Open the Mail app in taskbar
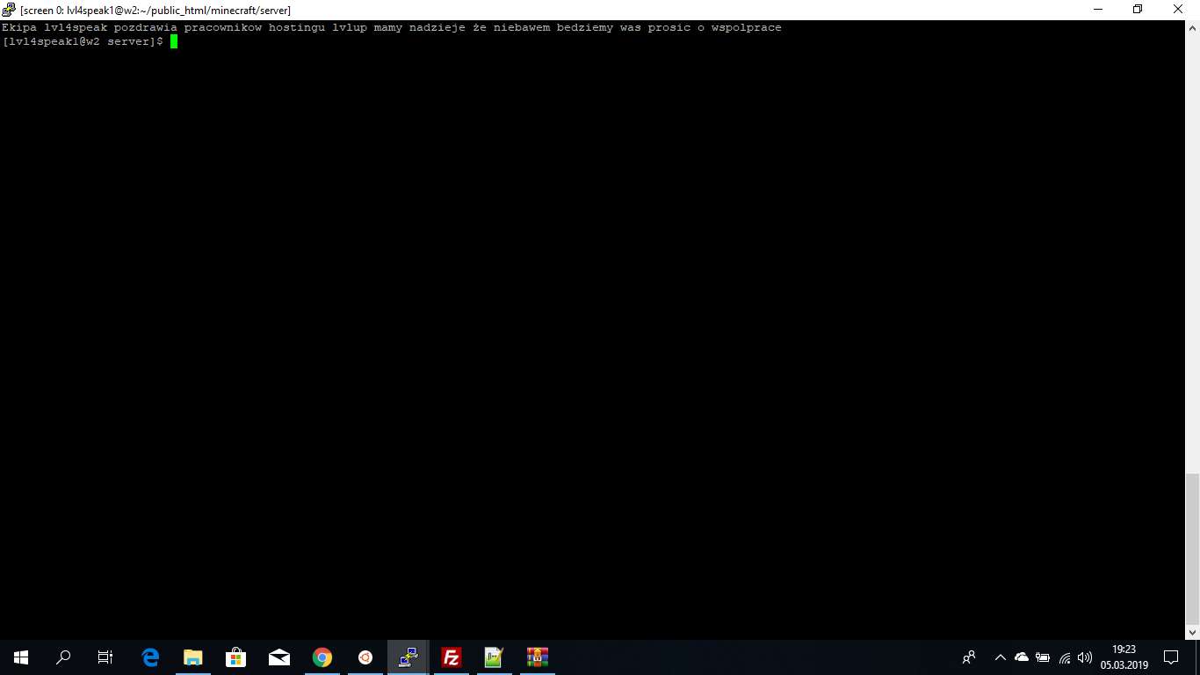 [279, 657]
